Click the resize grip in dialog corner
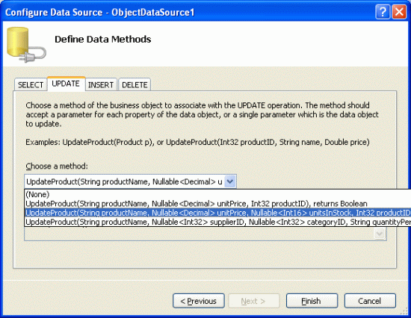Screen dimensions: 411x318 click(405, 311)
